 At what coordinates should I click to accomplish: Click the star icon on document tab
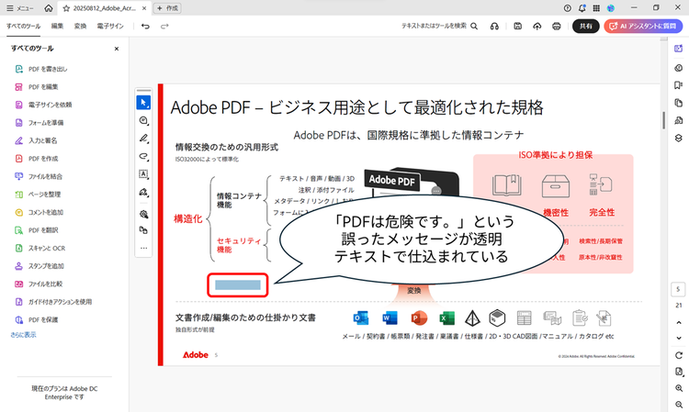coord(66,8)
